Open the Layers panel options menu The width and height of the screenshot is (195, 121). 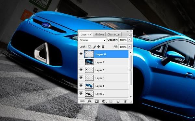(x=131, y=35)
